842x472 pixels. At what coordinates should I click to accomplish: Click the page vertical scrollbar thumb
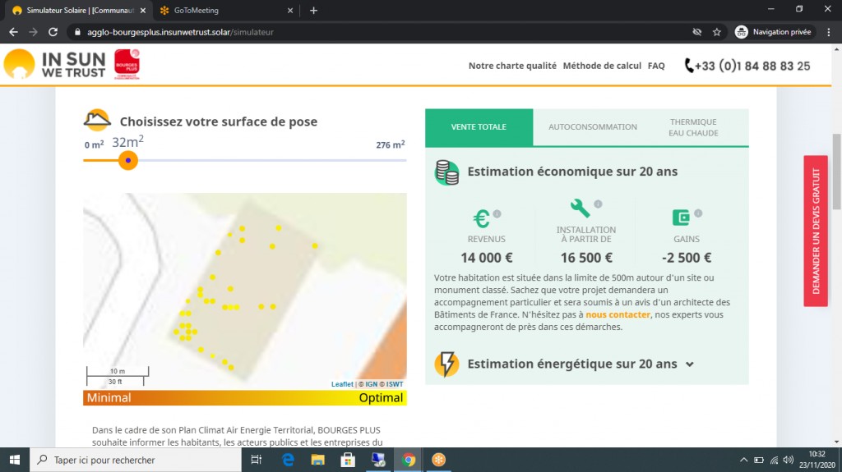coord(836,172)
